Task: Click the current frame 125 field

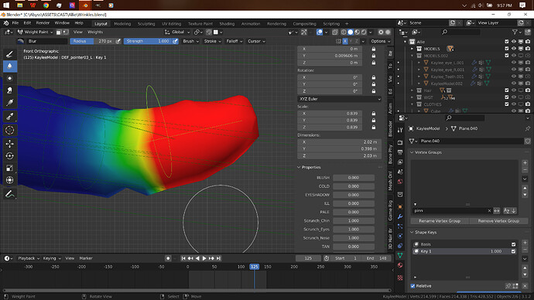Action: pyautogui.click(x=308, y=258)
